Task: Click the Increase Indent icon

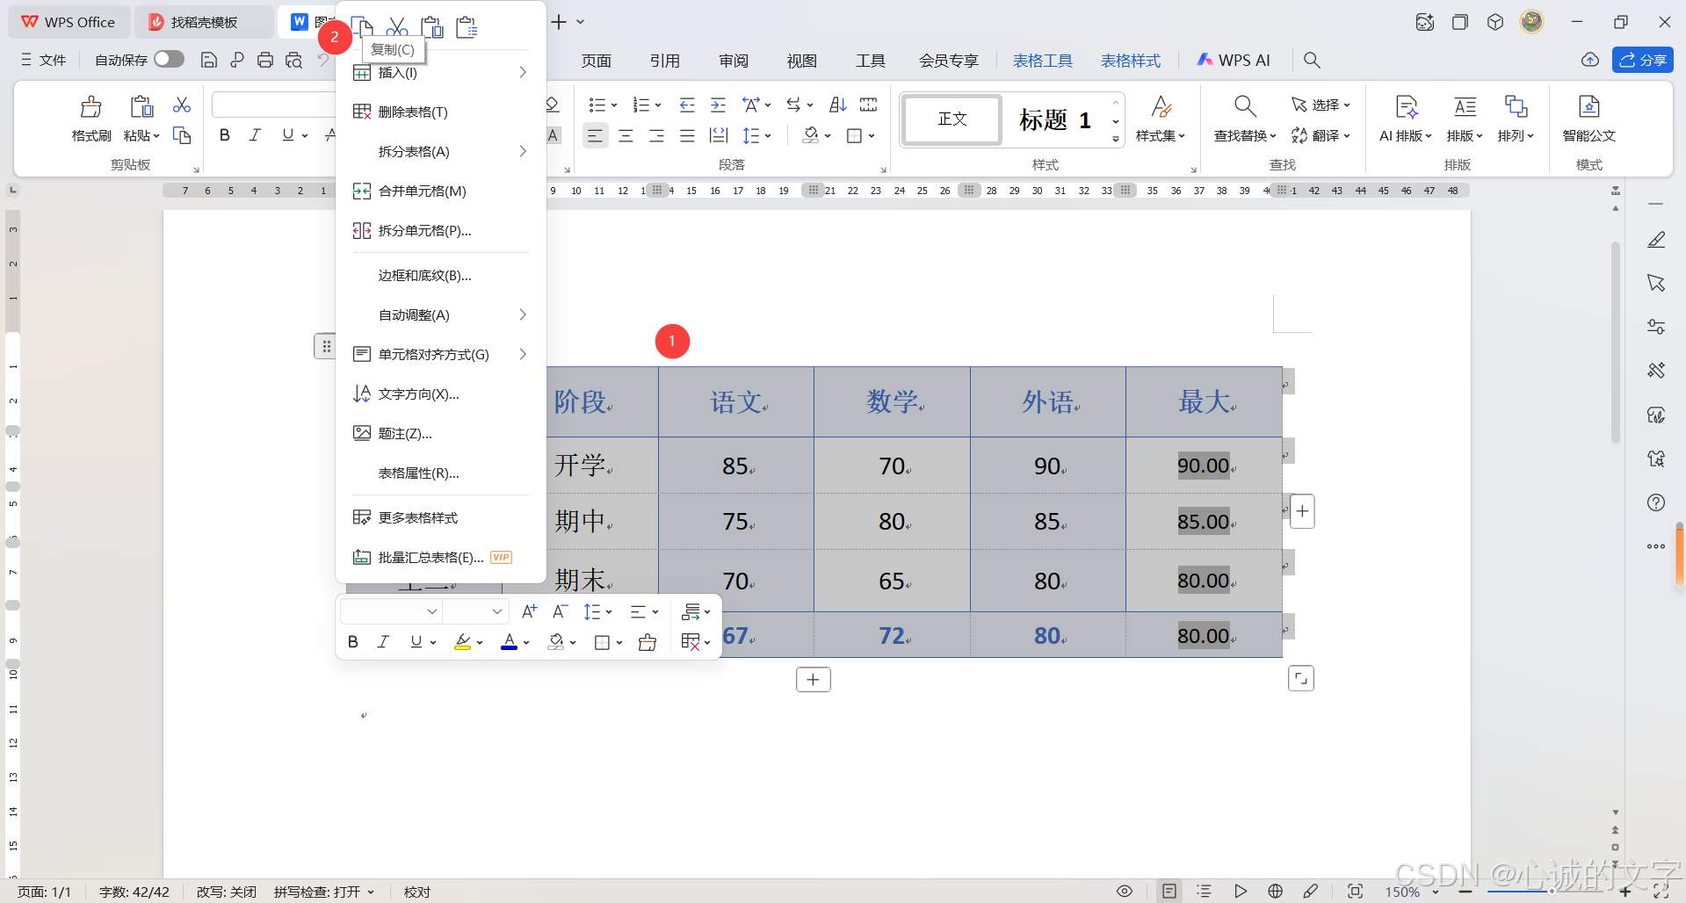Action: point(718,105)
